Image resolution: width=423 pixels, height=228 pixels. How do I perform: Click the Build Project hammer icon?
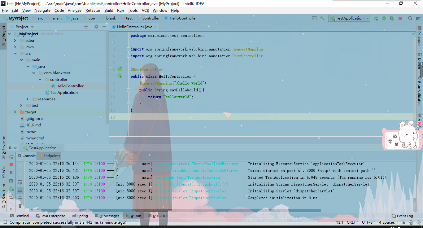pyautogui.click(x=322, y=18)
